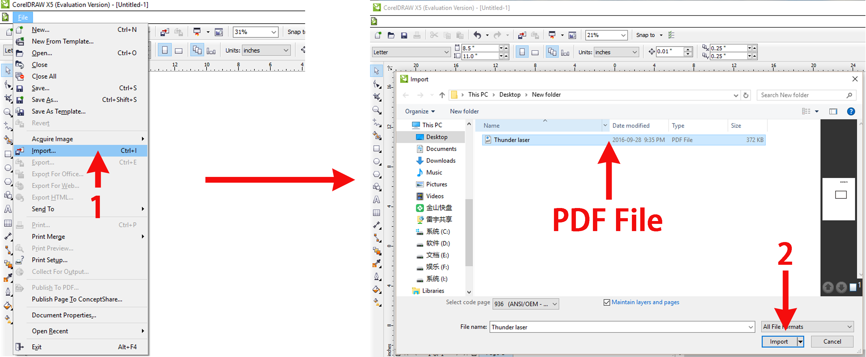Click Save disk icon in right toolbar
866x357 pixels.
tap(404, 35)
